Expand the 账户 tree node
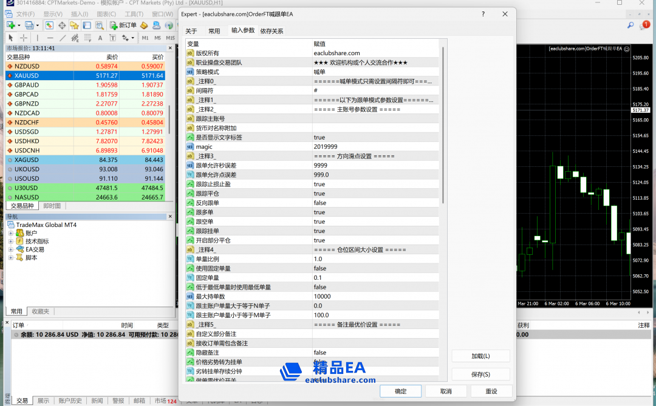Image resolution: width=656 pixels, height=406 pixels. click(x=11, y=233)
